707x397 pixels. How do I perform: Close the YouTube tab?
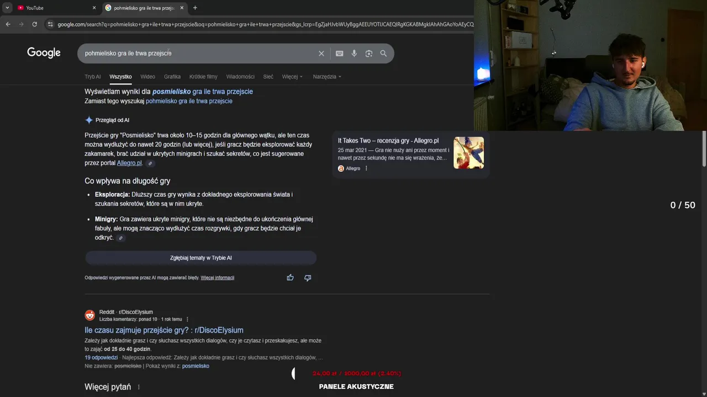click(x=94, y=8)
